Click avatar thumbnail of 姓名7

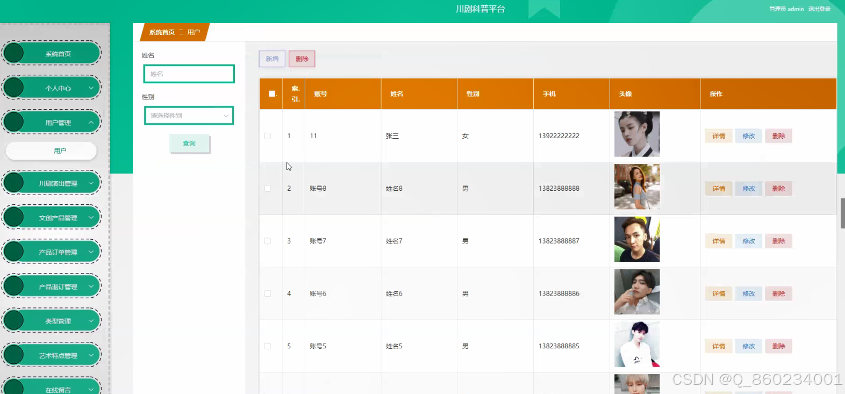[x=637, y=240]
